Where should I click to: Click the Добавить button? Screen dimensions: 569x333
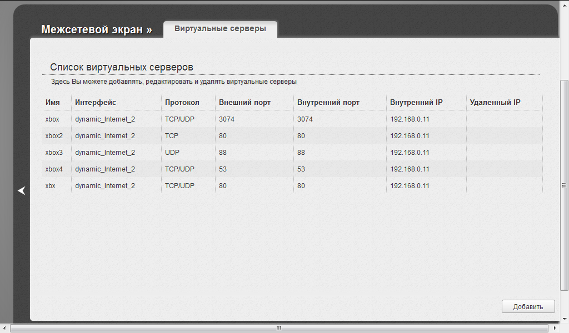coord(528,306)
